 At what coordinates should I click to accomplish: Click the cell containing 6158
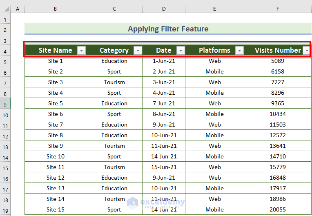point(278,72)
